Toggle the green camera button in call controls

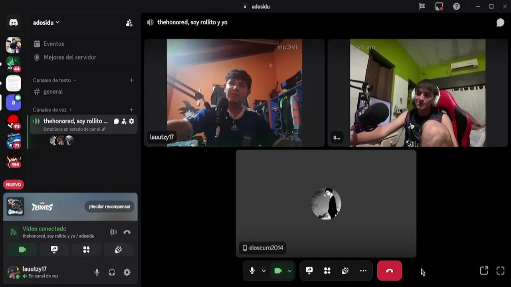[278, 271]
